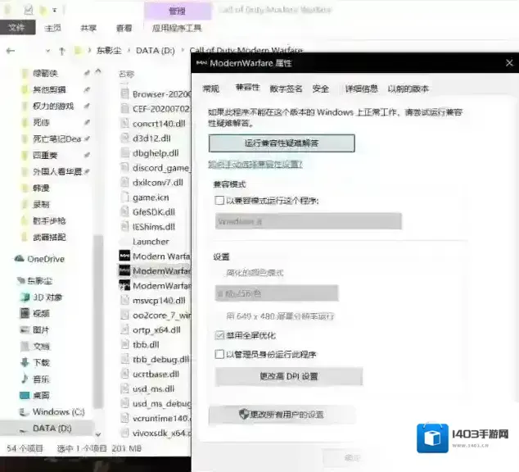This screenshot has width=519, height=472.
Task: Go back with the Explorer back arrow
Action: point(11,51)
